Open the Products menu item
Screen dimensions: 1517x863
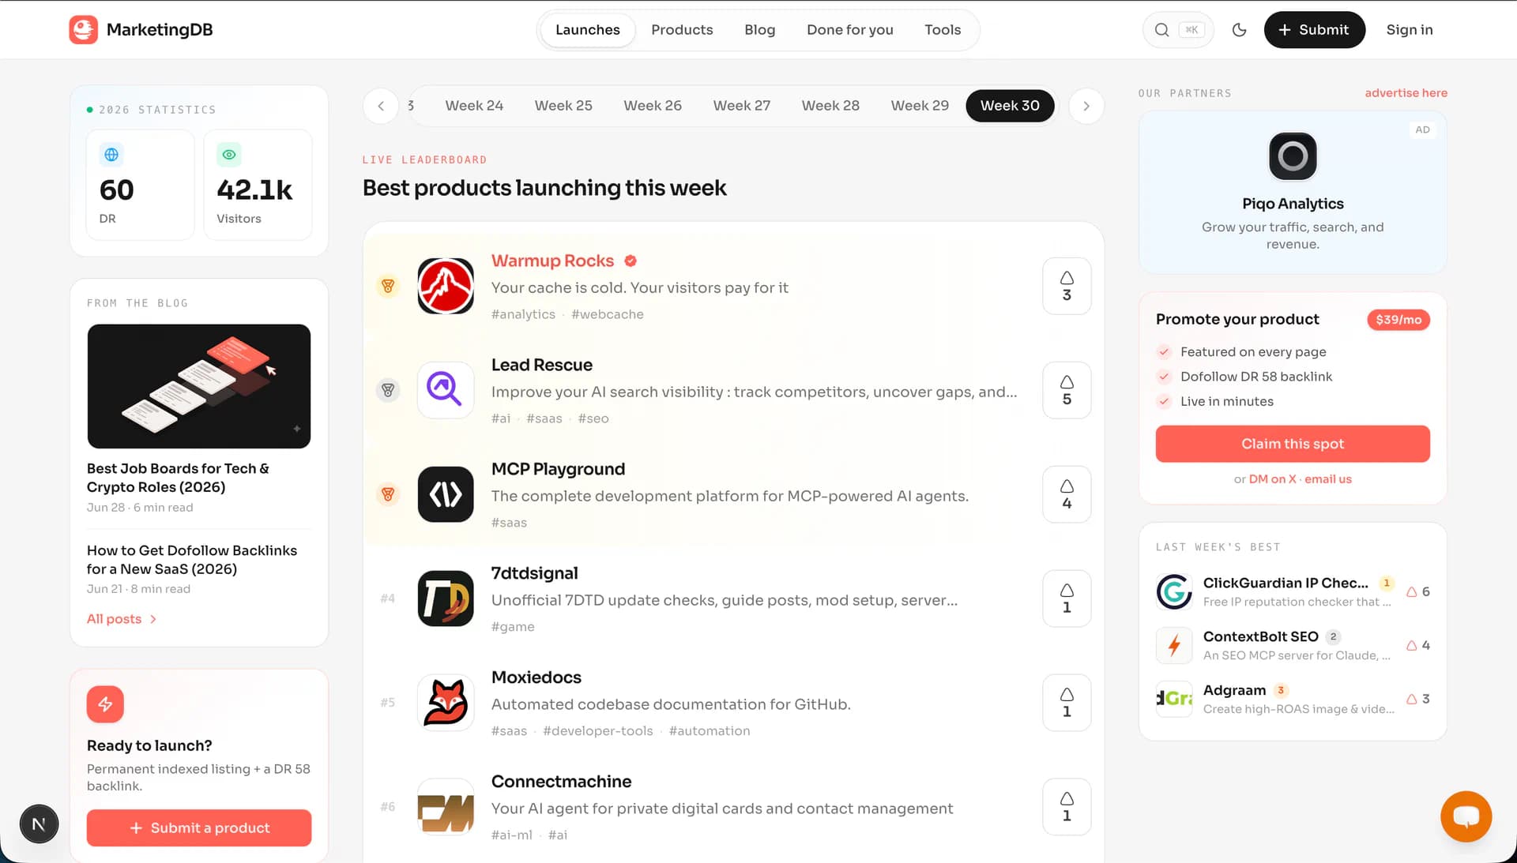click(x=682, y=30)
